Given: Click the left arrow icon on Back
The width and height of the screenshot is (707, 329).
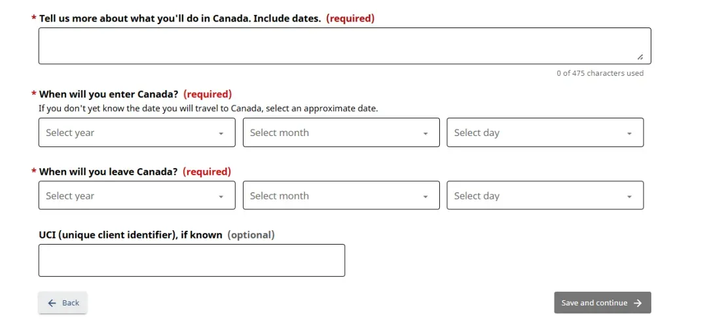Looking at the screenshot, I should 52,303.
